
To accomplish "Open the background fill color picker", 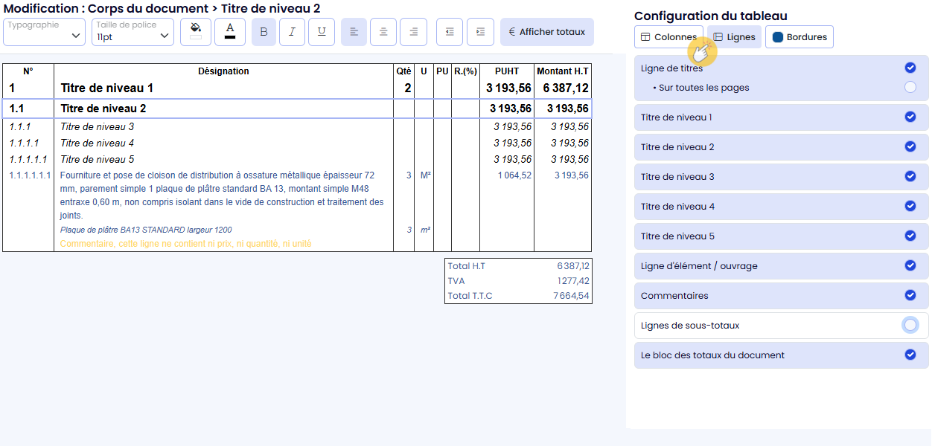I will 196,32.
